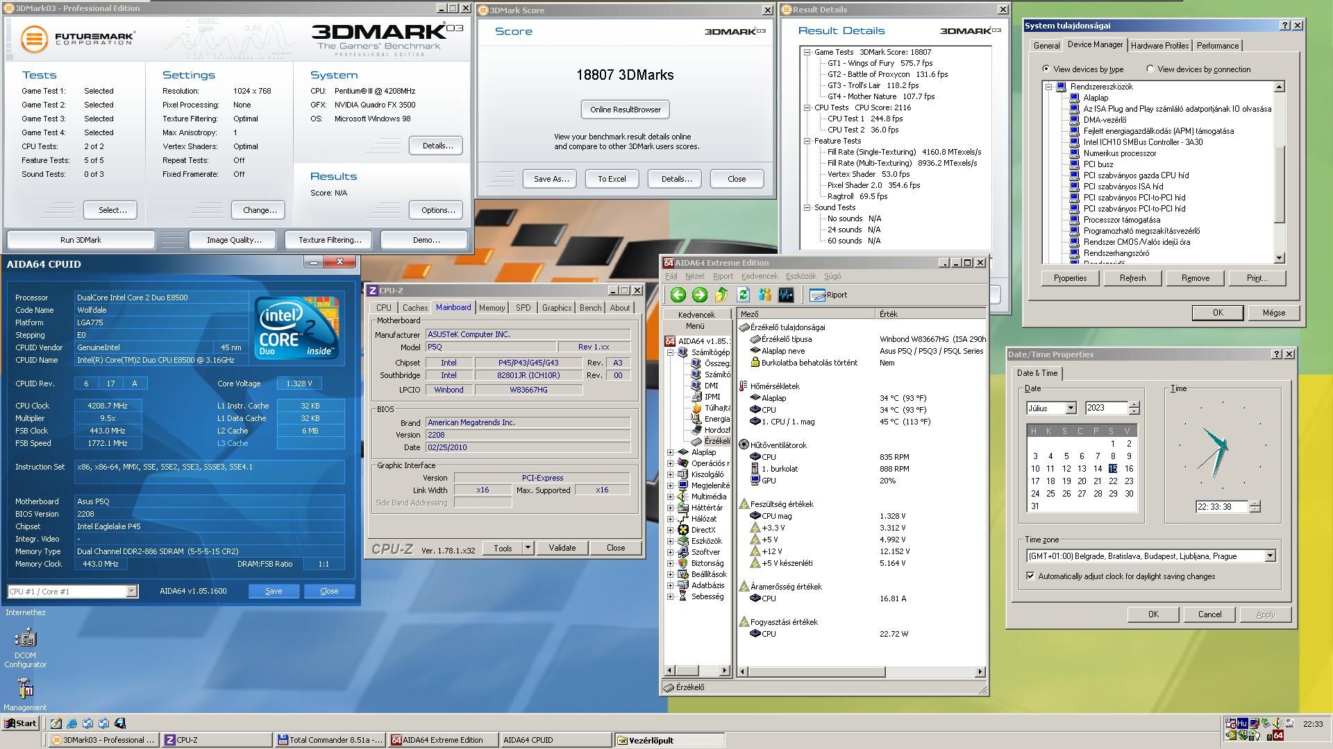Click the AIDA64 green back arrow icon
The image size is (1333, 749).
[678, 295]
